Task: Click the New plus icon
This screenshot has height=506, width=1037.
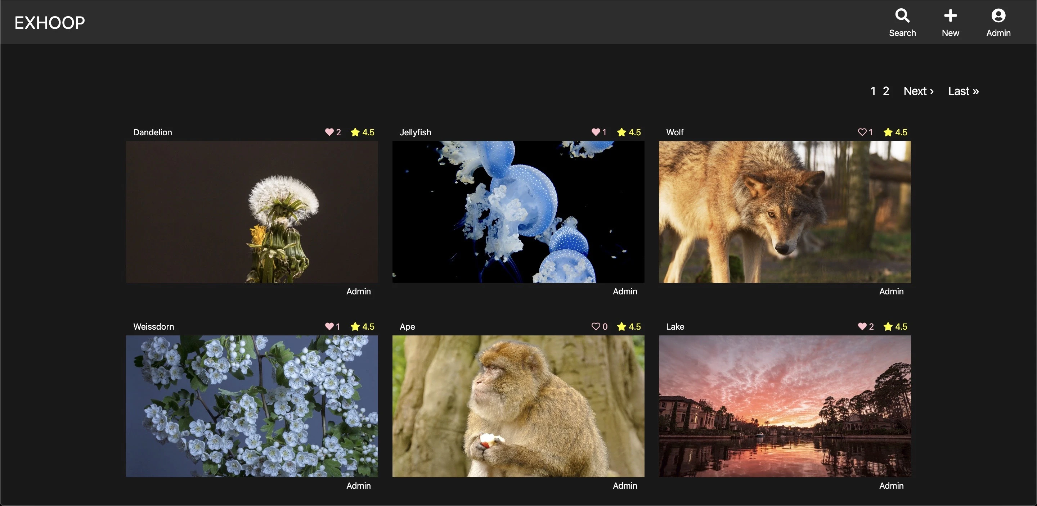Action: 950,16
